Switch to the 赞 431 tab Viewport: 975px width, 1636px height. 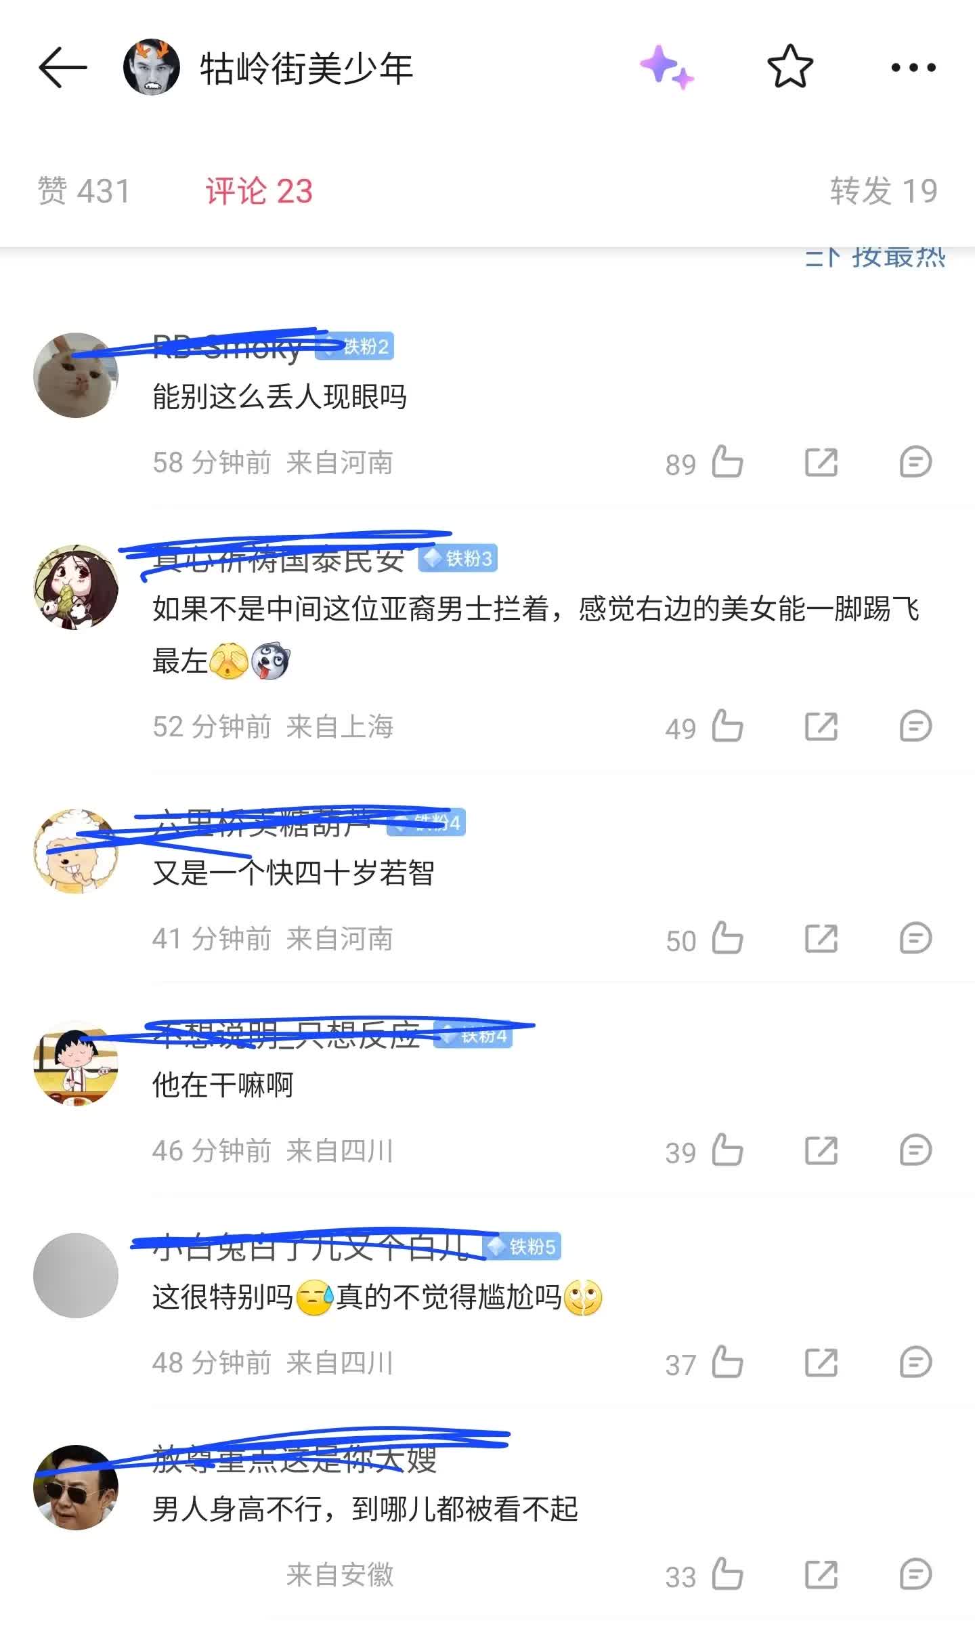[83, 191]
